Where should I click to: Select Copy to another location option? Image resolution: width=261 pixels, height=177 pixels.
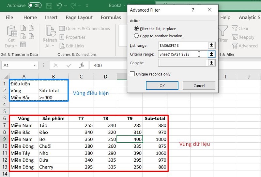136,36
